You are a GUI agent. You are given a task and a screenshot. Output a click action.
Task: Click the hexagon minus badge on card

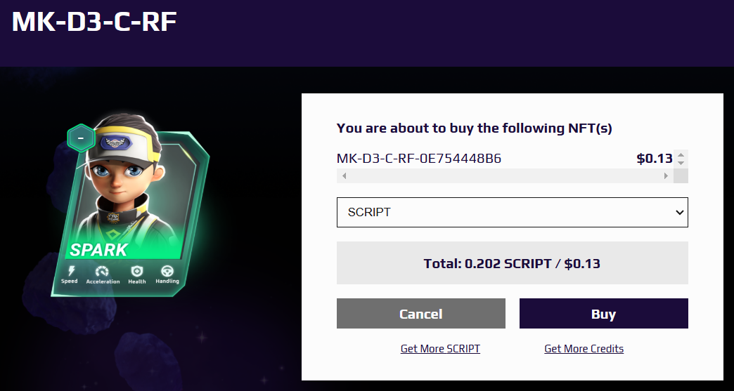pos(81,138)
